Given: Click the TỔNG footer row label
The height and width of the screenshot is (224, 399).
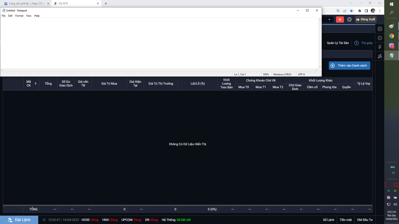Looking at the screenshot, I should coord(34,209).
